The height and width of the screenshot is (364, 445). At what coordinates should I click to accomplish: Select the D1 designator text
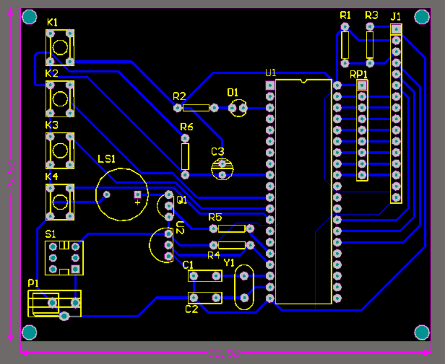coord(232,92)
